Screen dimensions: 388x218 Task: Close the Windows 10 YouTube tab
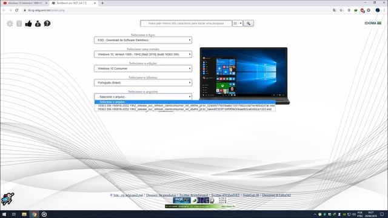click(x=46, y=3)
